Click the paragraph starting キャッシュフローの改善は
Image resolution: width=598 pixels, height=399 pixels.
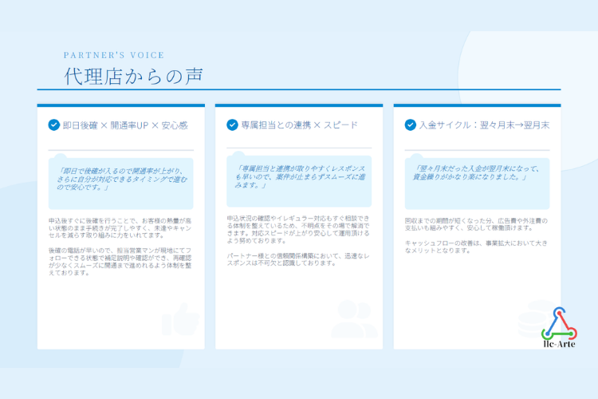click(477, 246)
